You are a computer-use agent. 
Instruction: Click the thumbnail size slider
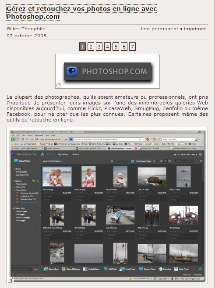pos(122,161)
